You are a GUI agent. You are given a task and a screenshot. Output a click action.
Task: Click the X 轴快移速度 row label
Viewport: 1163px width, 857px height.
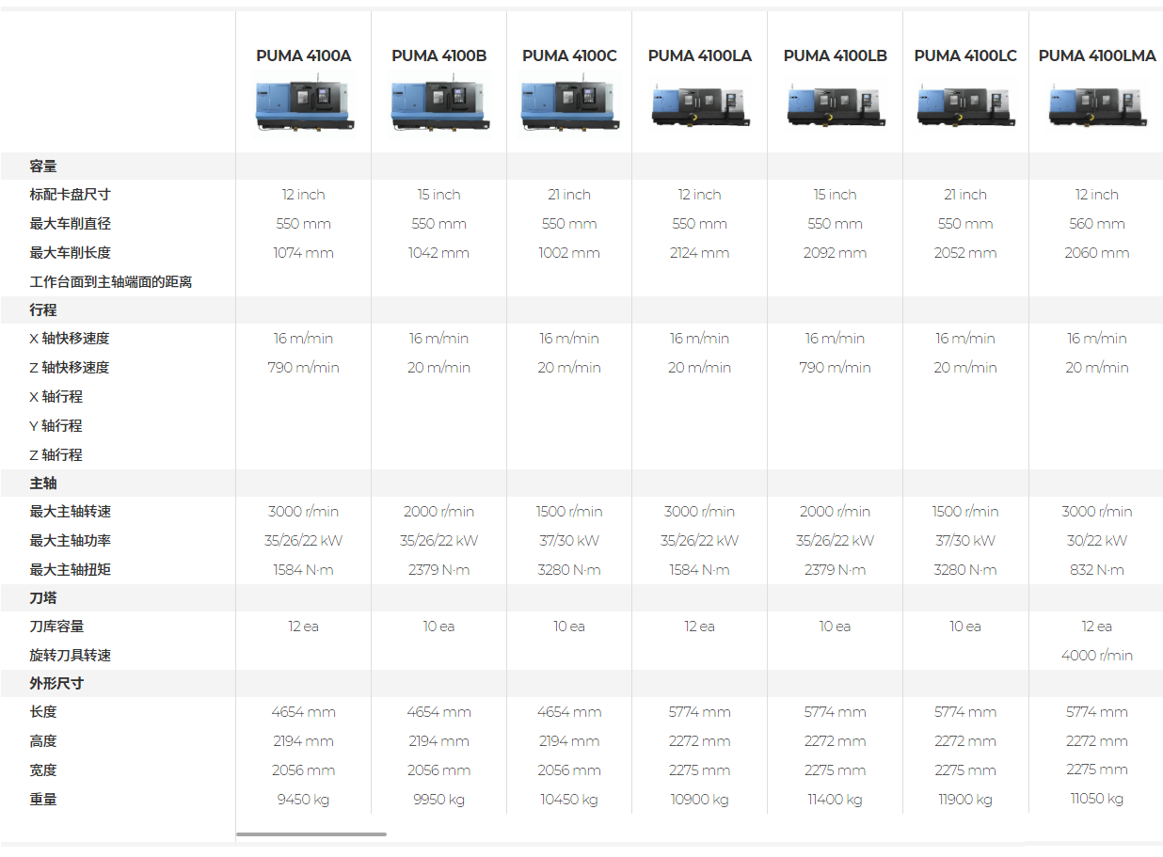(x=70, y=339)
